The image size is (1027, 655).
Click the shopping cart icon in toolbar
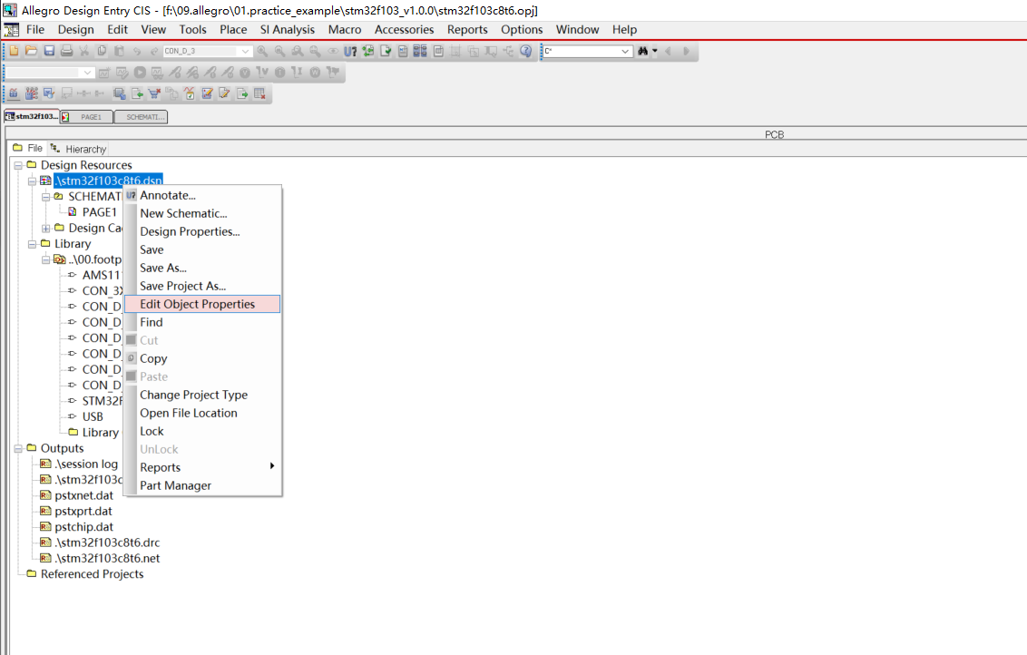(x=154, y=93)
